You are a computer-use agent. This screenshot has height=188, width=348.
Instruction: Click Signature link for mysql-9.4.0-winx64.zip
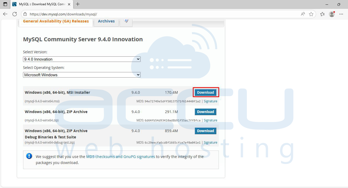point(210,120)
